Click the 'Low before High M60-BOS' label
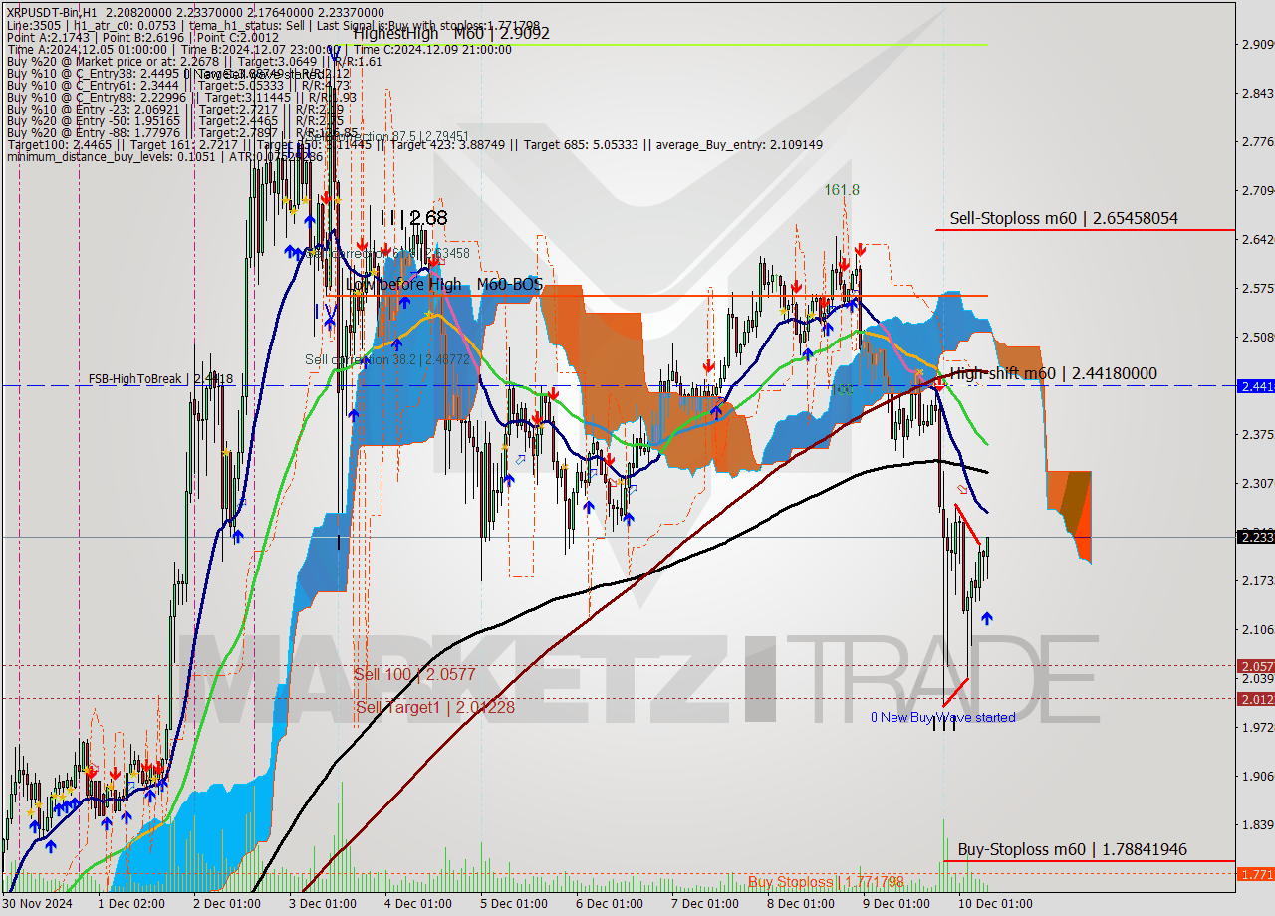The height and width of the screenshot is (916, 1275). [x=443, y=285]
